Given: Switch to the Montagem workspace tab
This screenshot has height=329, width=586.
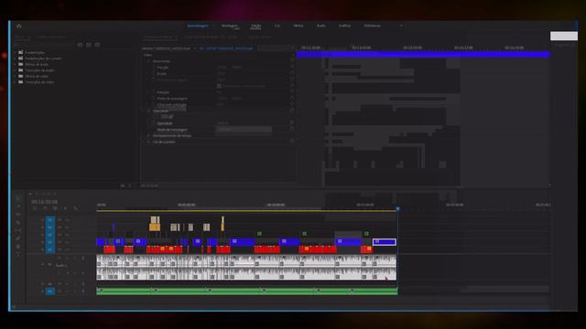Looking at the screenshot, I should 230,26.
